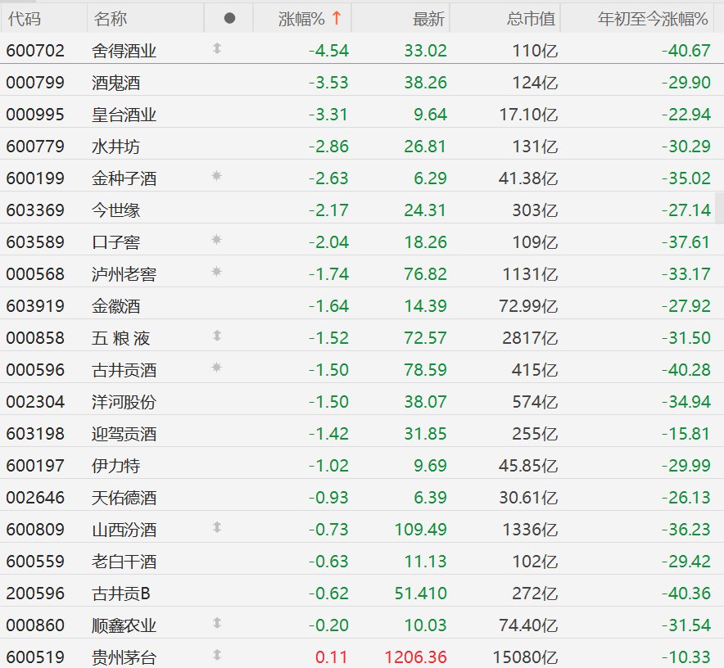Click the year-to-date value -10.33
Image resolution: width=724 pixels, height=668 pixels.
[x=686, y=657]
